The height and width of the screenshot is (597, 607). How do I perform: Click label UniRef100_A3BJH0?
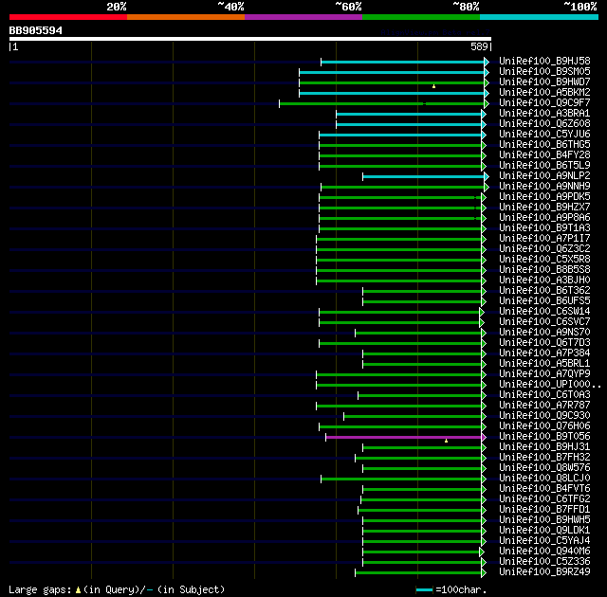[x=544, y=280]
